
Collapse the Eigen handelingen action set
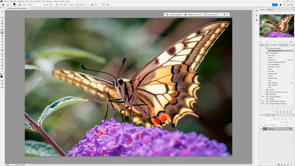tap(265, 53)
